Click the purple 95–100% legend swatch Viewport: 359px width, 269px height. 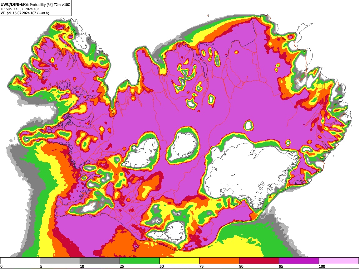[299, 261]
